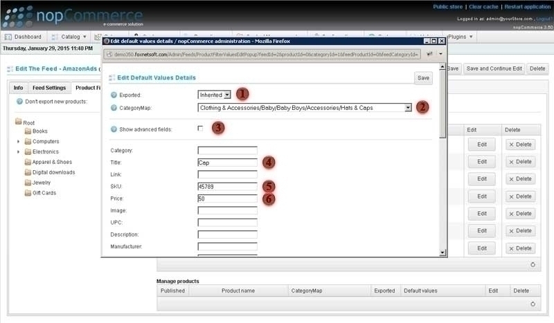Click the Root folder icon
Image resolution: width=554 pixels, height=323 pixels.
tap(19, 122)
